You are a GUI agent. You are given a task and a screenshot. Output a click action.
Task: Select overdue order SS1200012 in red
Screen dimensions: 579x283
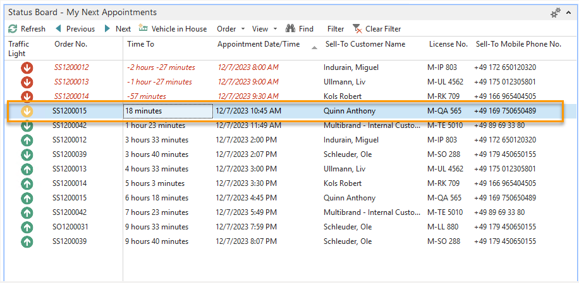(x=71, y=67)
